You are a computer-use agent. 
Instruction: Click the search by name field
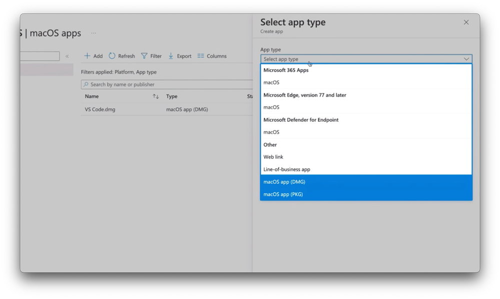[x=168, y=85]
